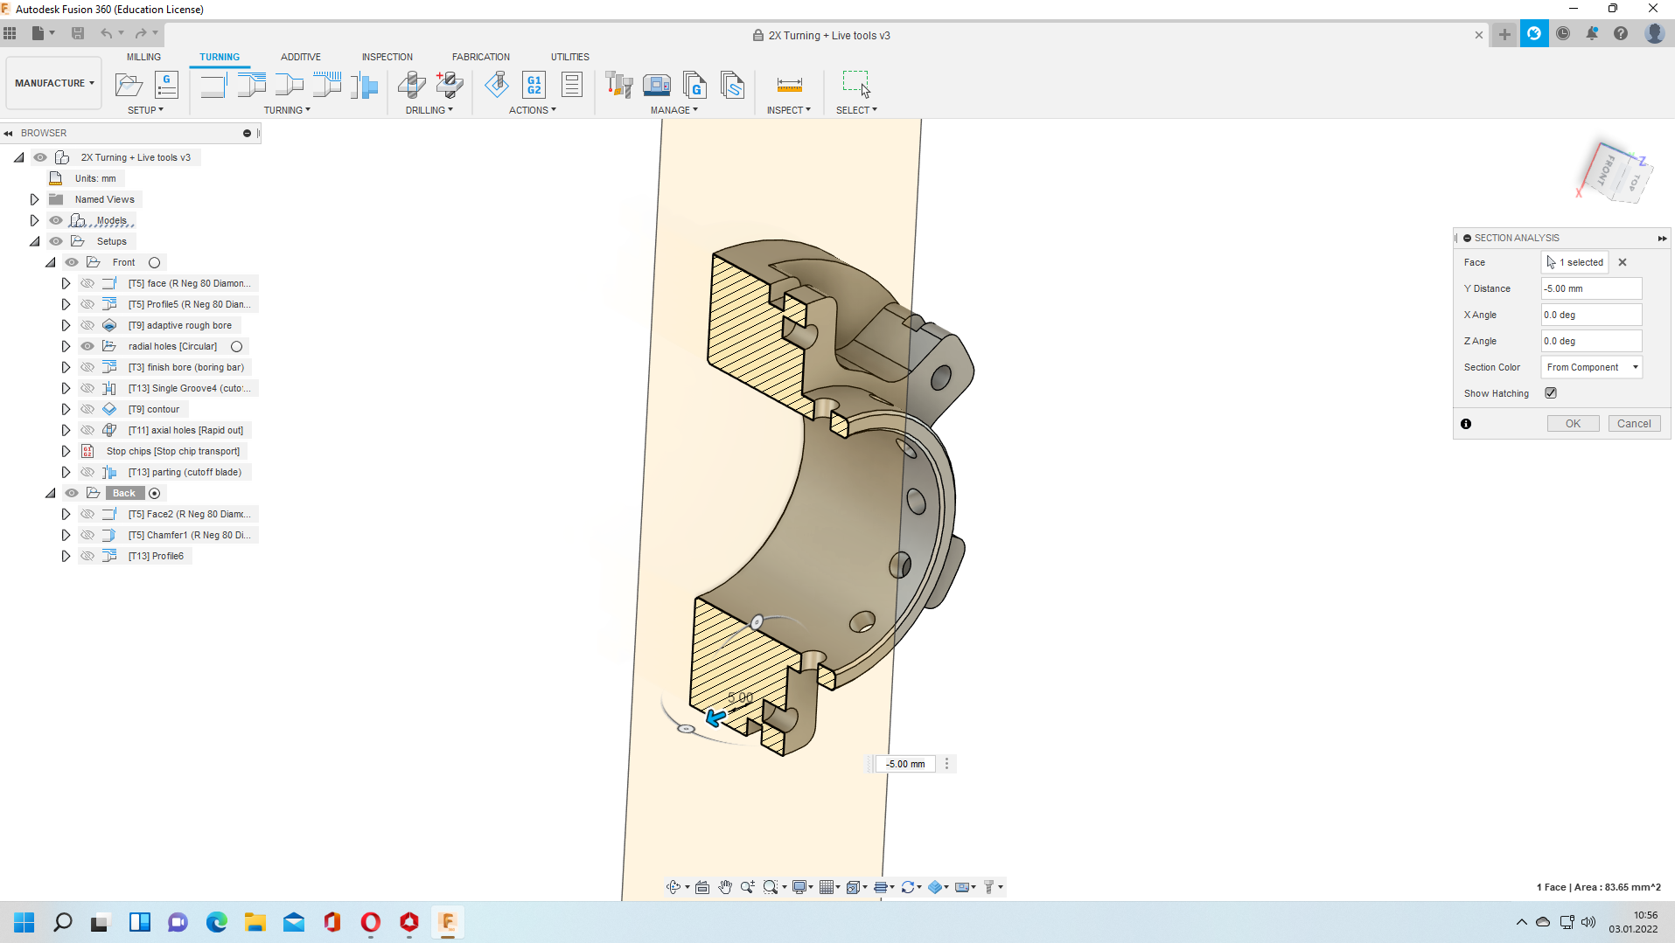Expand the Named Views tree node
Viewport: 1675px width, 943px height.
tap(35, 199)
